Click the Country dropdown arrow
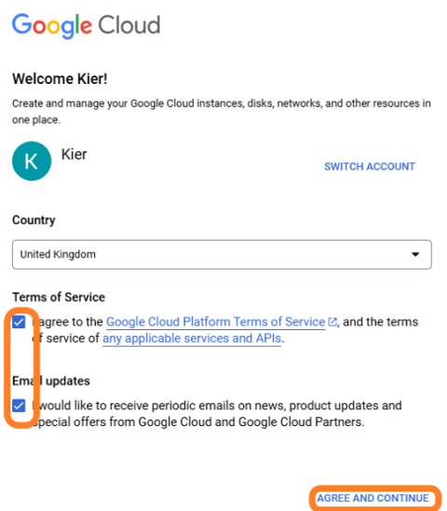Viewport: 447px width, 511px height. [415, 255]
